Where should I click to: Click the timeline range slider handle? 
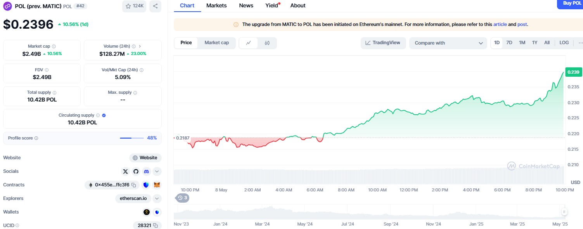(x=564, y=212)
